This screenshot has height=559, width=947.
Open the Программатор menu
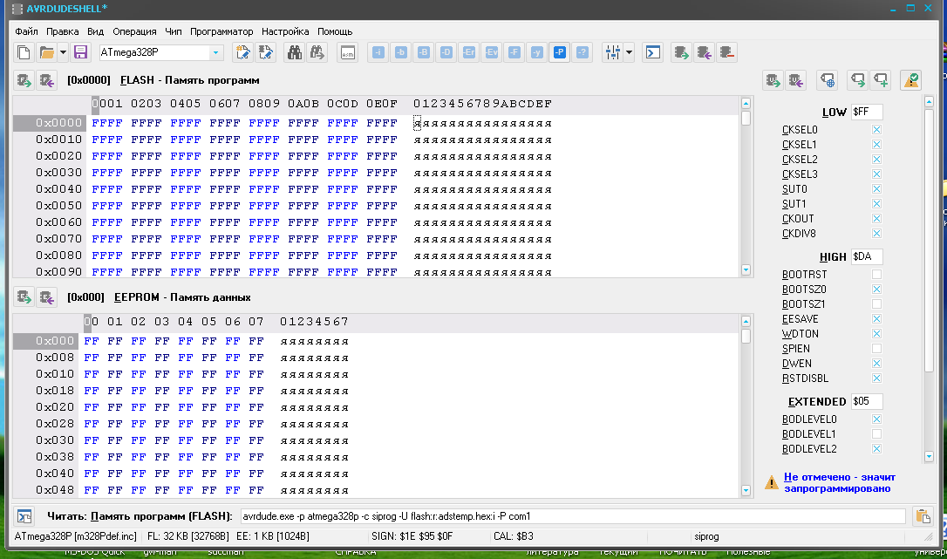click(x=221, y=31)
